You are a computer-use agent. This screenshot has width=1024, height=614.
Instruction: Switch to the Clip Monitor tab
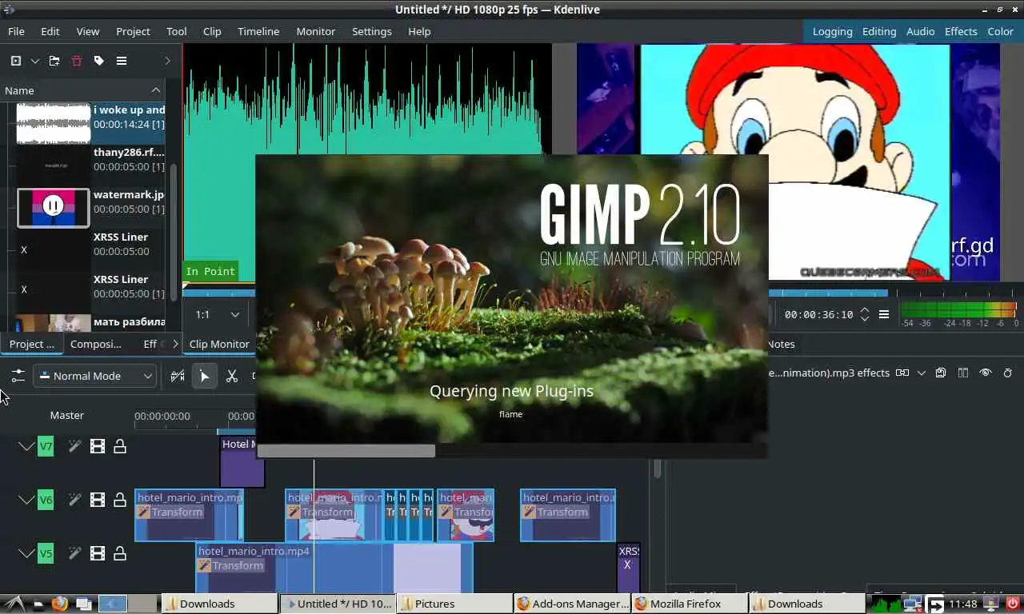pyautogui.click(x=219, y=344)
